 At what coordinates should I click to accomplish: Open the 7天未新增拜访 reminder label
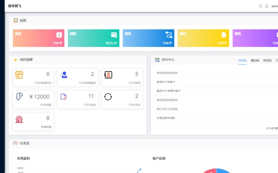click(43, 83)
